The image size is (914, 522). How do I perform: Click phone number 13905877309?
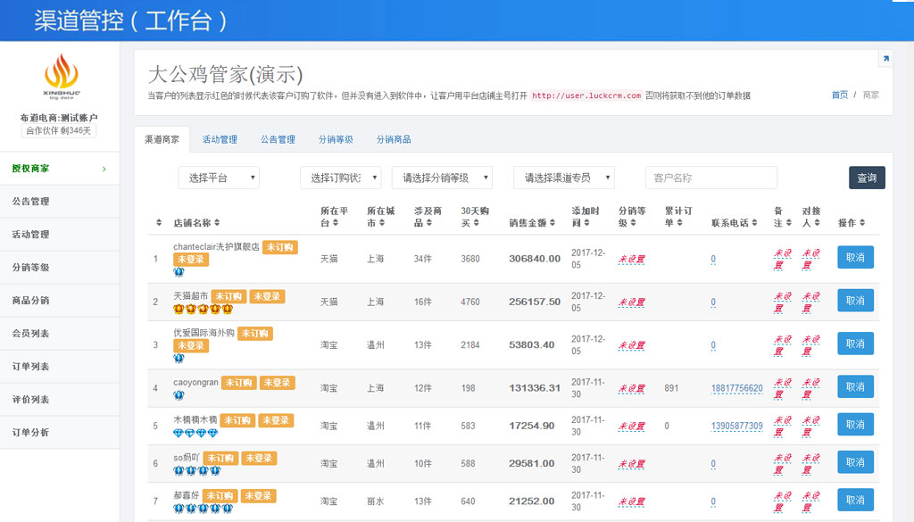pos(736,427)
